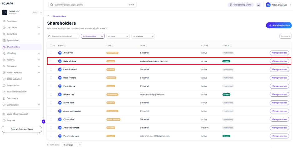The image size is (293, 148).
Task: Click the email robertlee2314@gmail.com
Action: pyautogui.click(x=152, y=94)
